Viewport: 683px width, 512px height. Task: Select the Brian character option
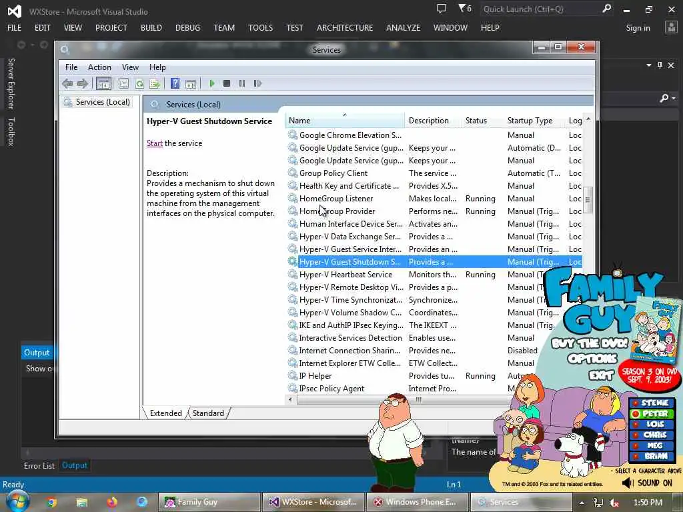651,456
